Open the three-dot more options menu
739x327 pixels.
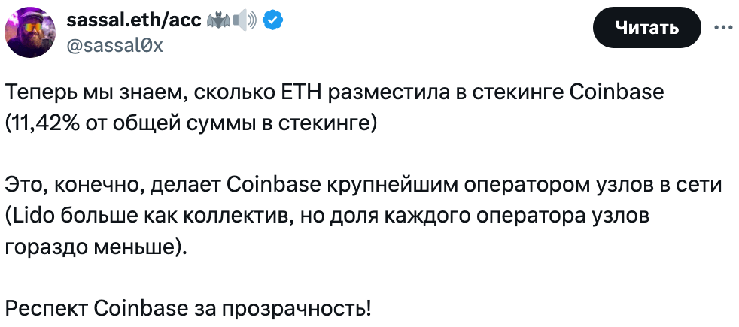click(723, 28)
